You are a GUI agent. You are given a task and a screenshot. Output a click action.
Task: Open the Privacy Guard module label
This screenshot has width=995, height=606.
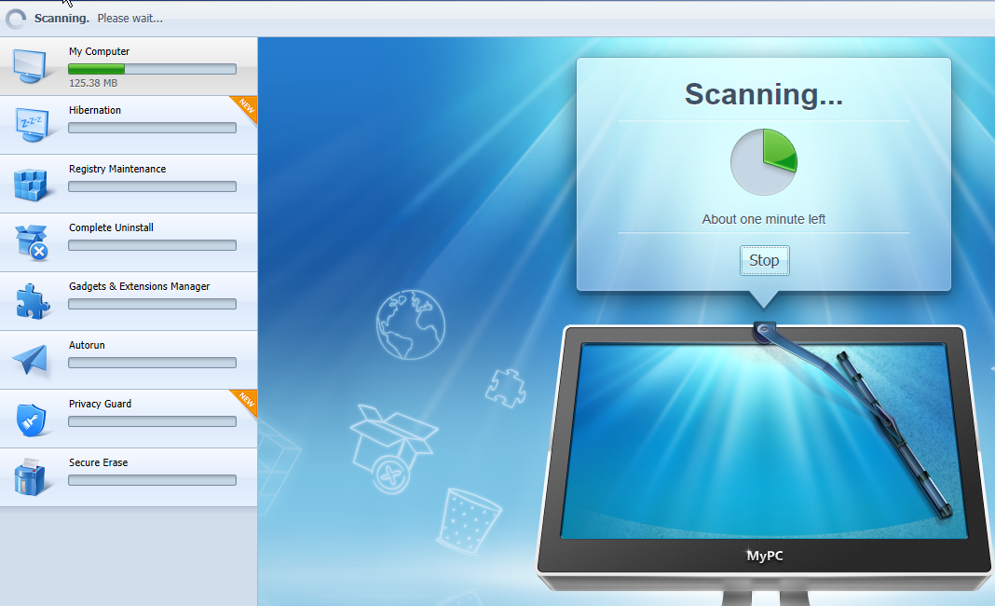click(x=101, y=404)
